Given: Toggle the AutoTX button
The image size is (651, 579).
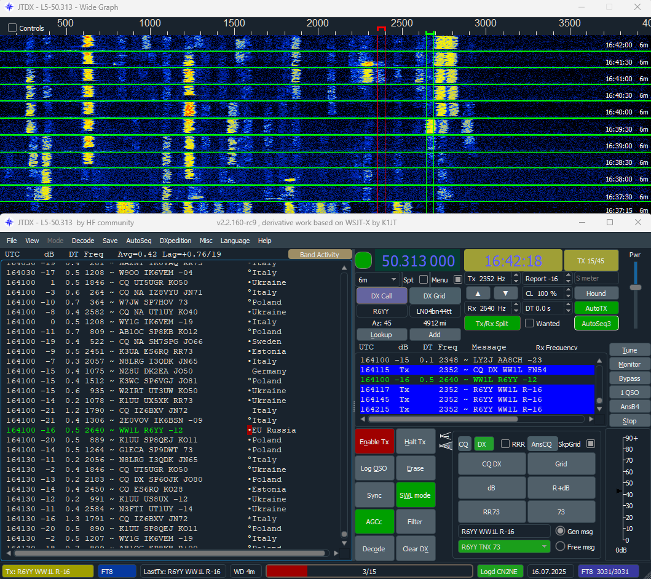Looking at the screenshot, I should point(596,308).
